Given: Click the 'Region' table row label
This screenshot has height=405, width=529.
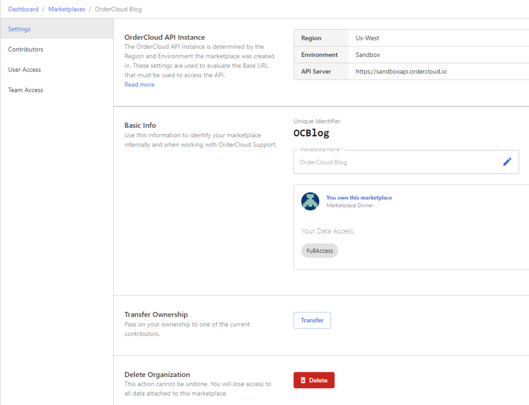Looking at the screenshot, I should click(311, 38).
